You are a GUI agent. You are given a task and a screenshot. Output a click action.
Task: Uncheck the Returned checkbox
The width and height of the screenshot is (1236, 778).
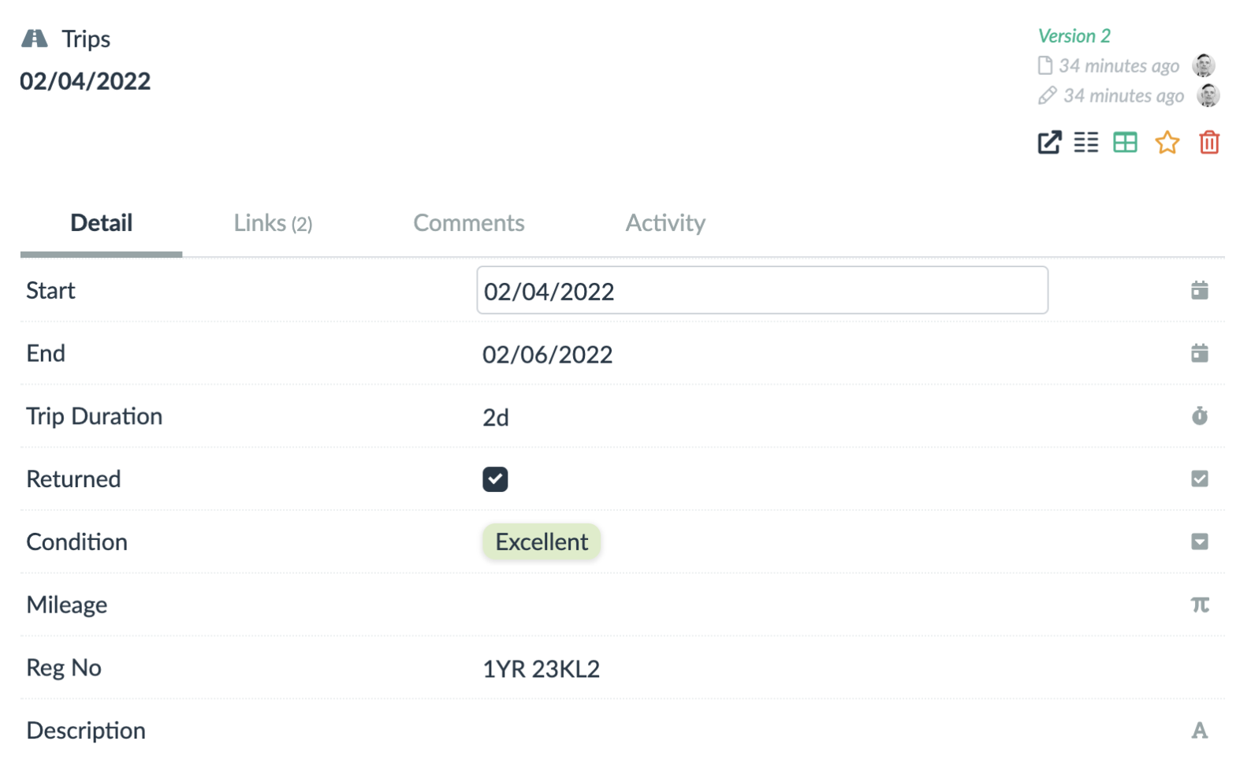[x=495, y=479]
